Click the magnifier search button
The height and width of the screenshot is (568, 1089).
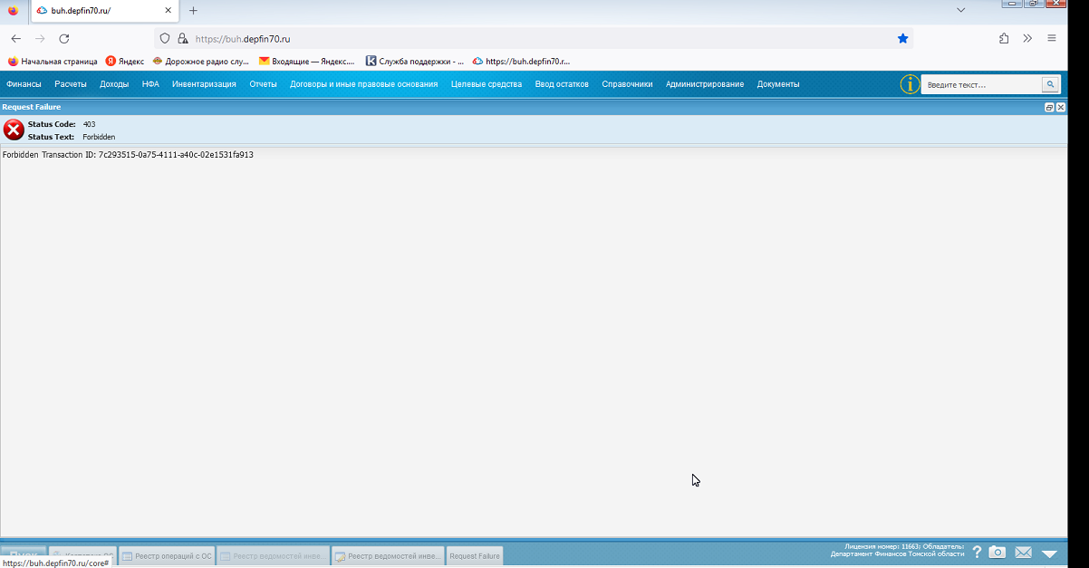1050,84
